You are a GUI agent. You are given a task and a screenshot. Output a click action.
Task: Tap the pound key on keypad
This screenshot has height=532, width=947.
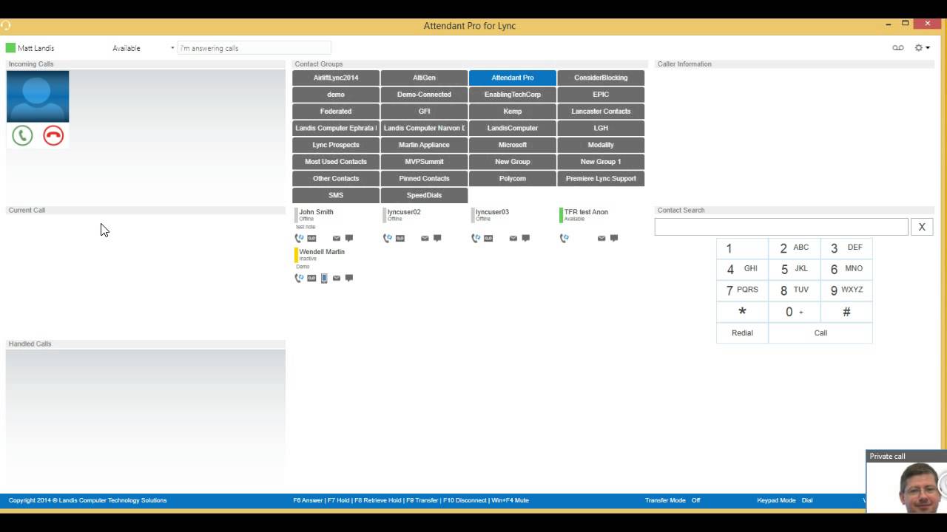click(846, 312)
